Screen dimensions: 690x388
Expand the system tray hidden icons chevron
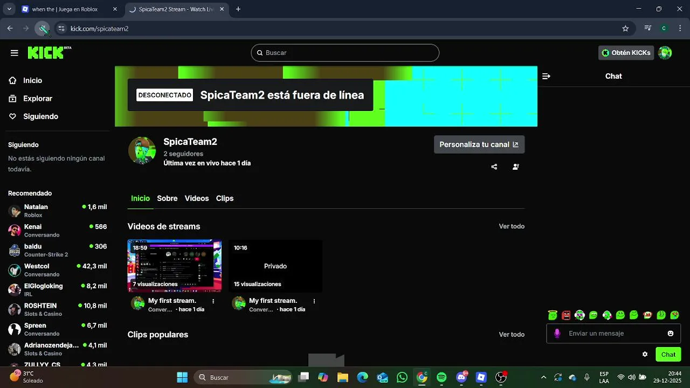tap(543, 377)
